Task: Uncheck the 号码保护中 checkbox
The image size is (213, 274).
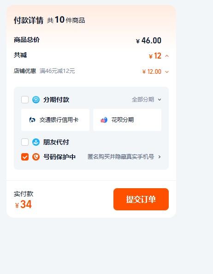Action: click(x=25, y=157)
